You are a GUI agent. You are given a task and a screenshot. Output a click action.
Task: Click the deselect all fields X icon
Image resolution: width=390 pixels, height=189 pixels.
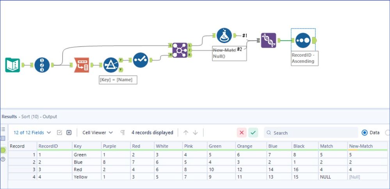(69, 132)
